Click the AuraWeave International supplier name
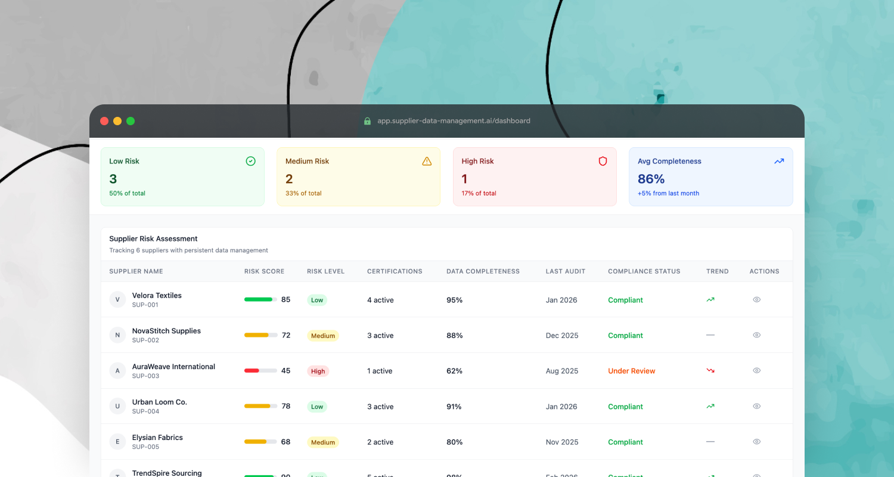The width and height of the screenshot is (894, 477). tap(173, 367)
